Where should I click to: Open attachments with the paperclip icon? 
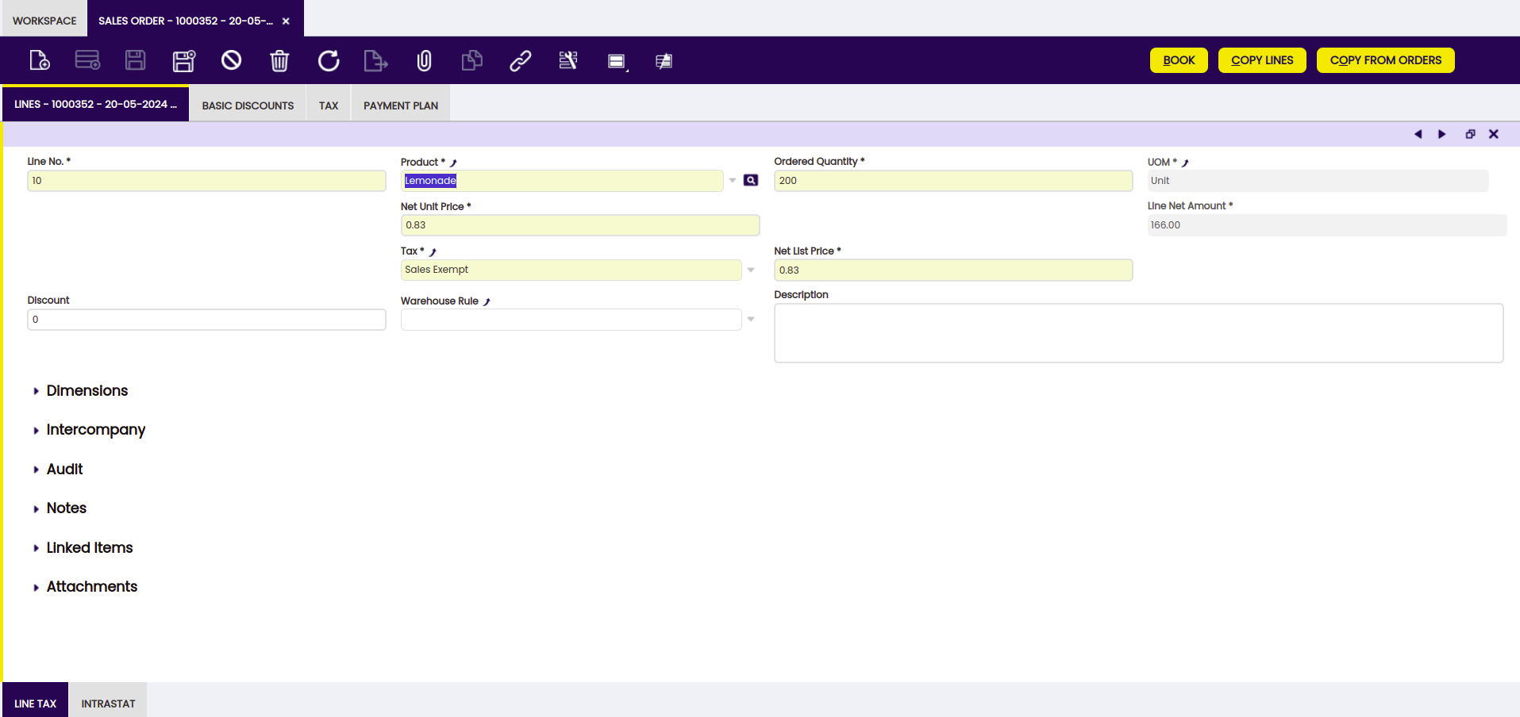[425, 60]
